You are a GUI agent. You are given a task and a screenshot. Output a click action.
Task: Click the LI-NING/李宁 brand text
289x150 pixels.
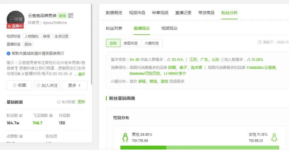tap(175, 73)
